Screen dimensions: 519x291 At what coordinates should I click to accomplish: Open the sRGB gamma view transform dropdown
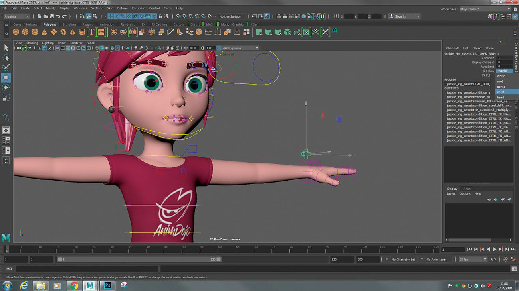240,48
